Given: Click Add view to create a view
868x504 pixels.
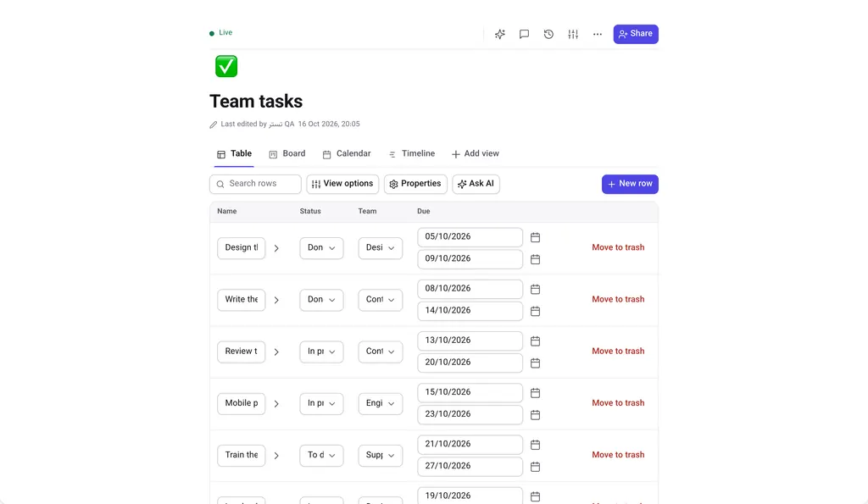Looking at the screenshot, I should (475, 154).
